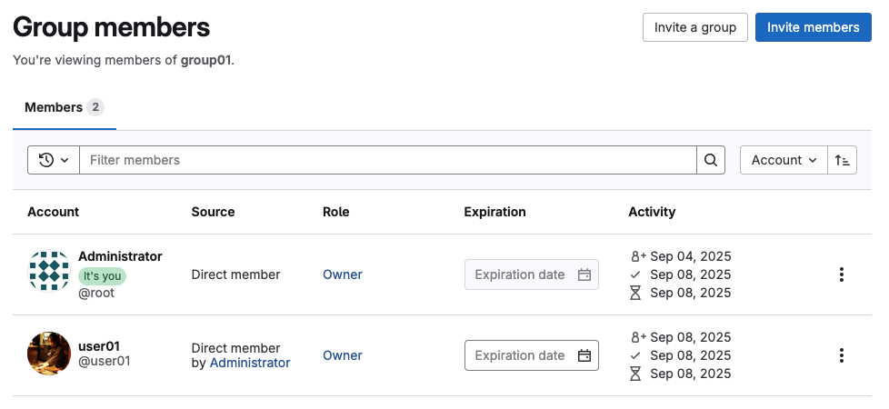Screen dimensions: 889x409
Task: Select the Members tab
Action: tap(64, 107)
